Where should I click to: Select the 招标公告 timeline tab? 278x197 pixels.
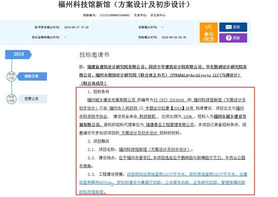click(32, 76)
